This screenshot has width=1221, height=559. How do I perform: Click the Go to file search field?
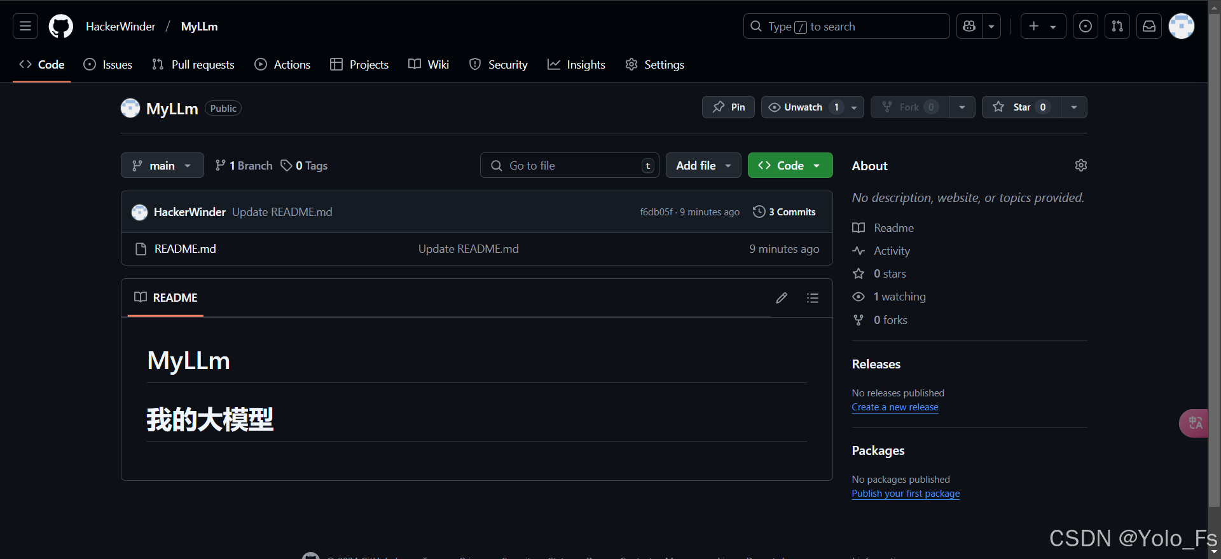click(570, 165)
